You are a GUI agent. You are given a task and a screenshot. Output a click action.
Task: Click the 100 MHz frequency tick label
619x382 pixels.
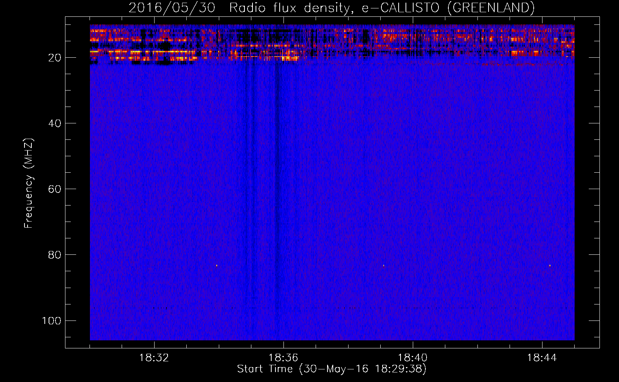click(x=52, y=320)
